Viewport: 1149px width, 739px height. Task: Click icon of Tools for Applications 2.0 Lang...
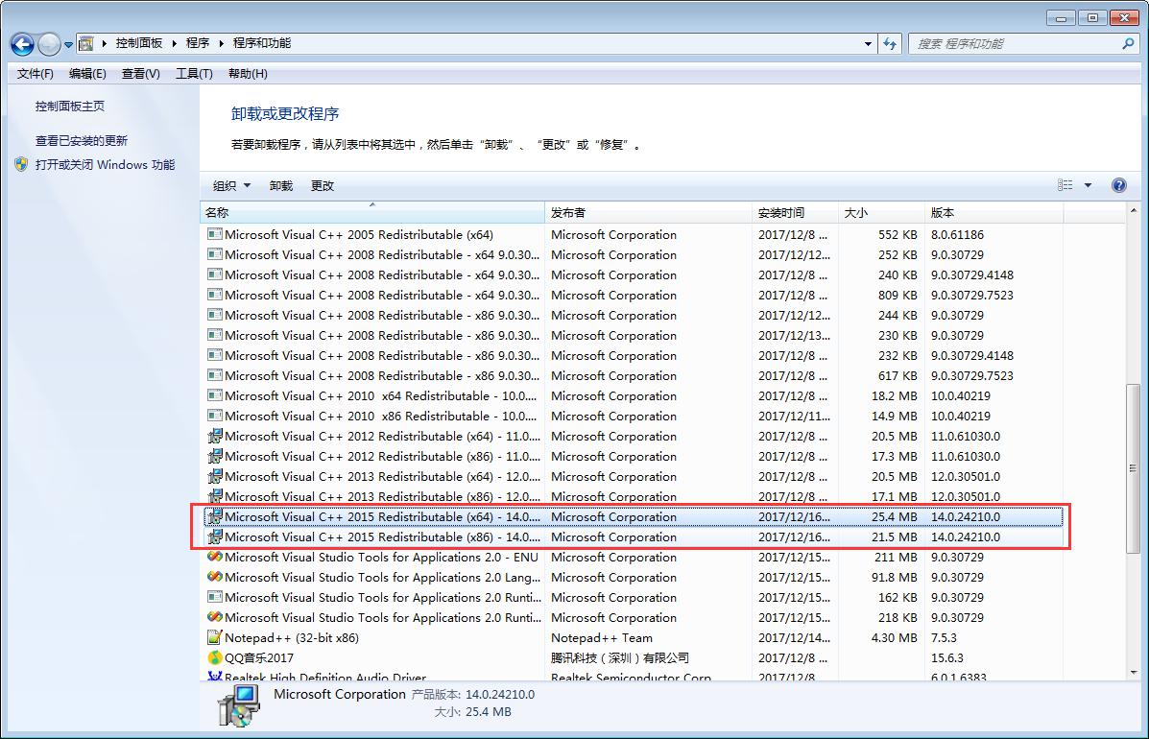(x=215, y=577)
